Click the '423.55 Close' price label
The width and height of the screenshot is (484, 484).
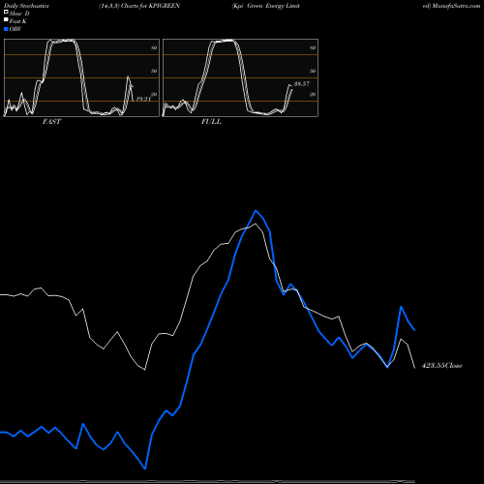(x=442, y=366)
